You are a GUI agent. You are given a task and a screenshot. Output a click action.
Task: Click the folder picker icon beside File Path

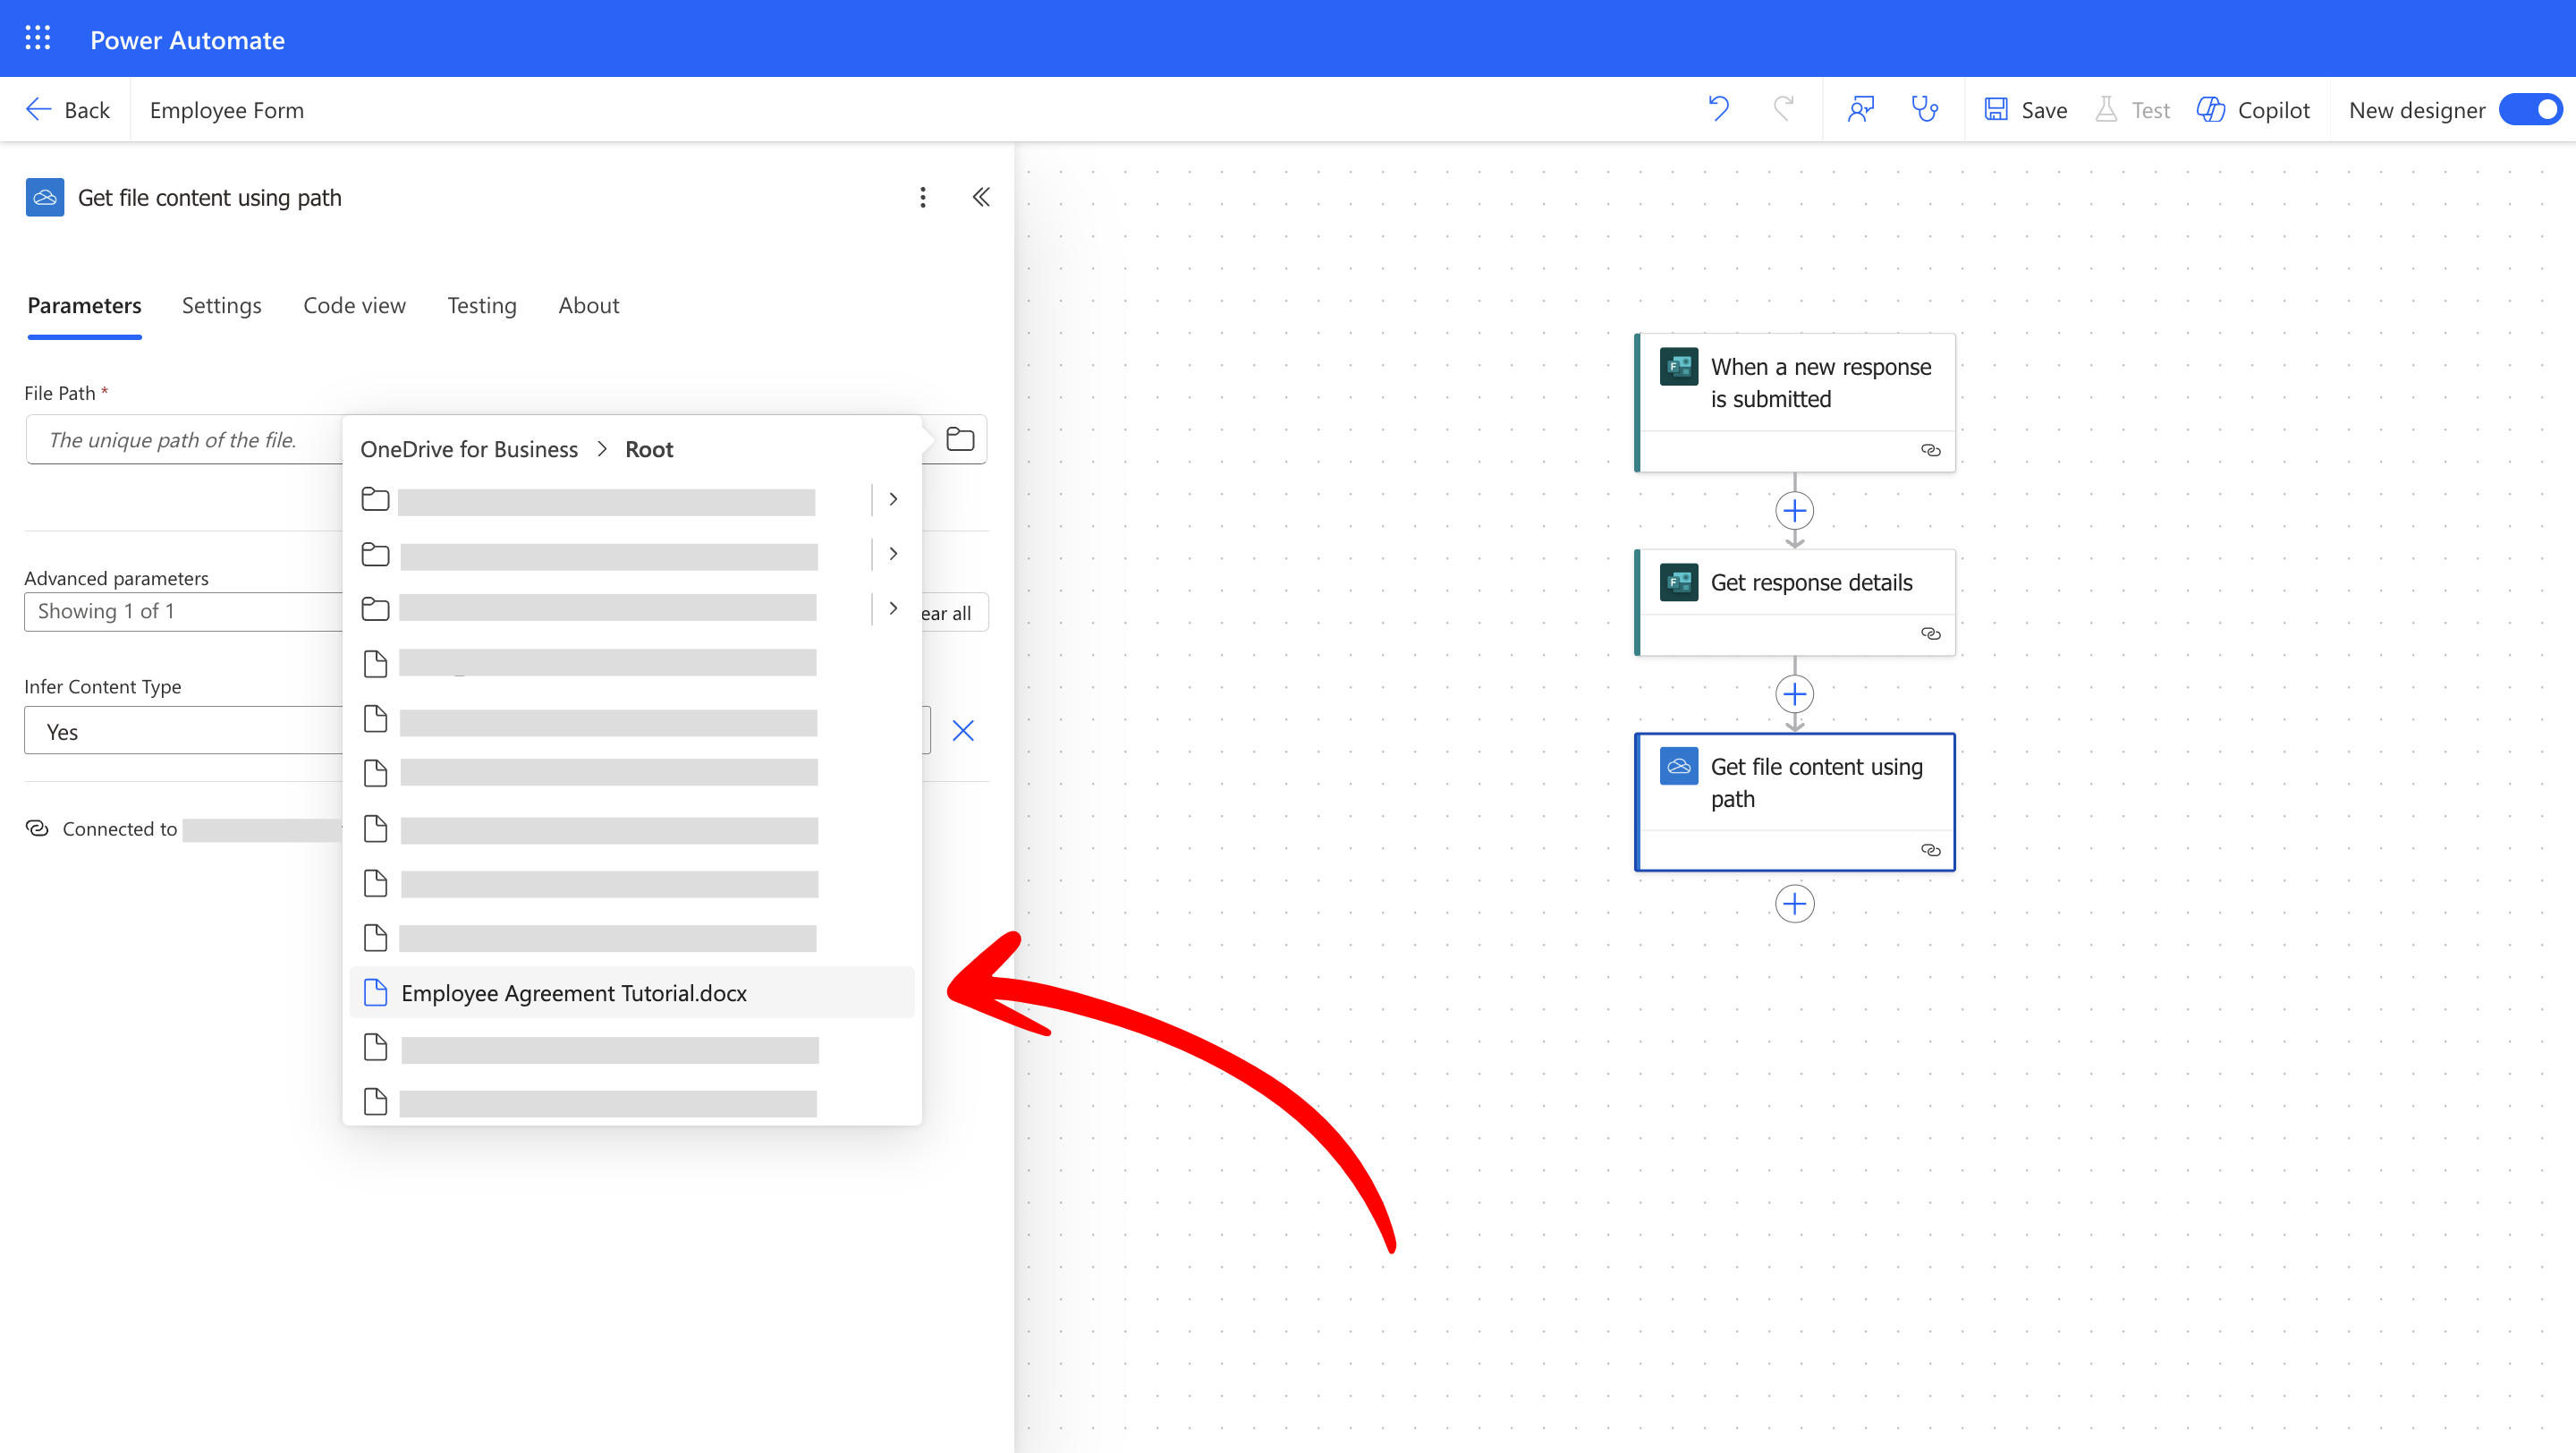point(959,439)
